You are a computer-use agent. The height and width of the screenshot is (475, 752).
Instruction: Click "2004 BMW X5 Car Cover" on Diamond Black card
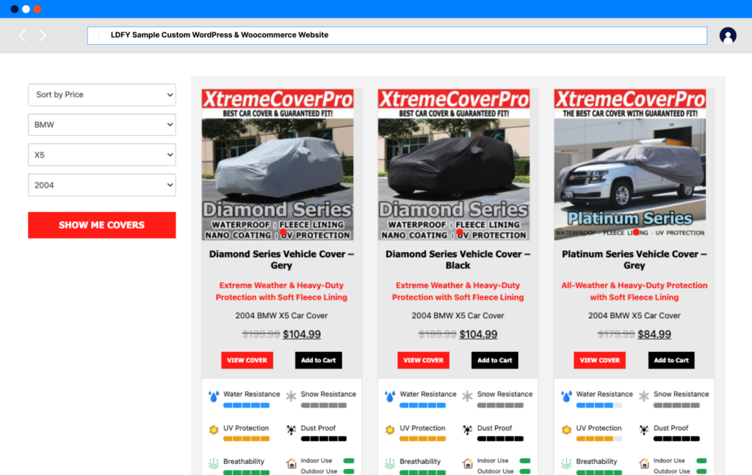coord(458,315)
